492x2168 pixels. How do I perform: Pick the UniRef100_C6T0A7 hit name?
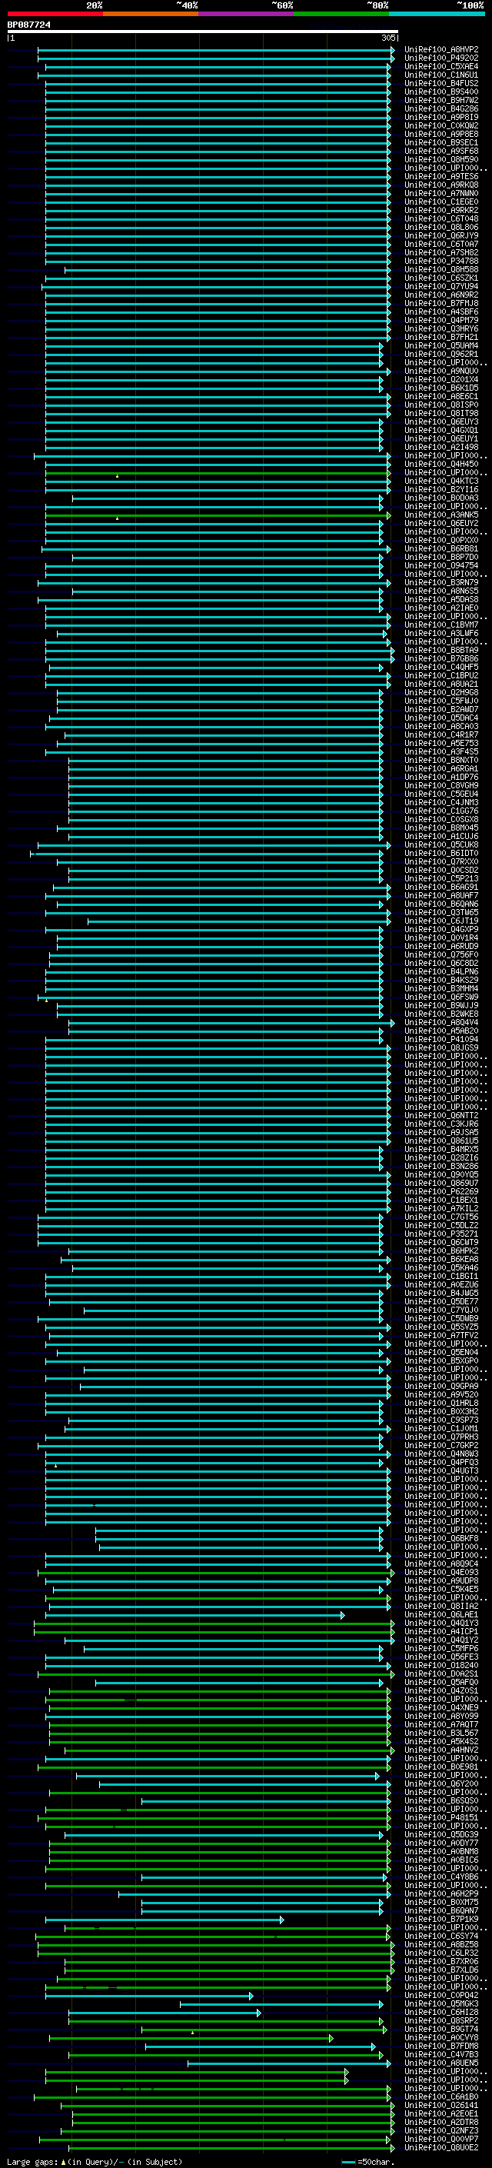pos(441,244)
